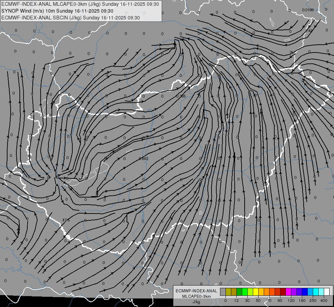Click the cyan swatch in the legend
The width and height of the screenshot is (334, 307).
(316, 292)
